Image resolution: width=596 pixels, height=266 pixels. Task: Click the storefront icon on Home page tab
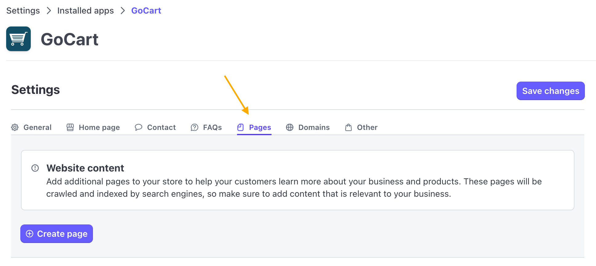(70, 127)
